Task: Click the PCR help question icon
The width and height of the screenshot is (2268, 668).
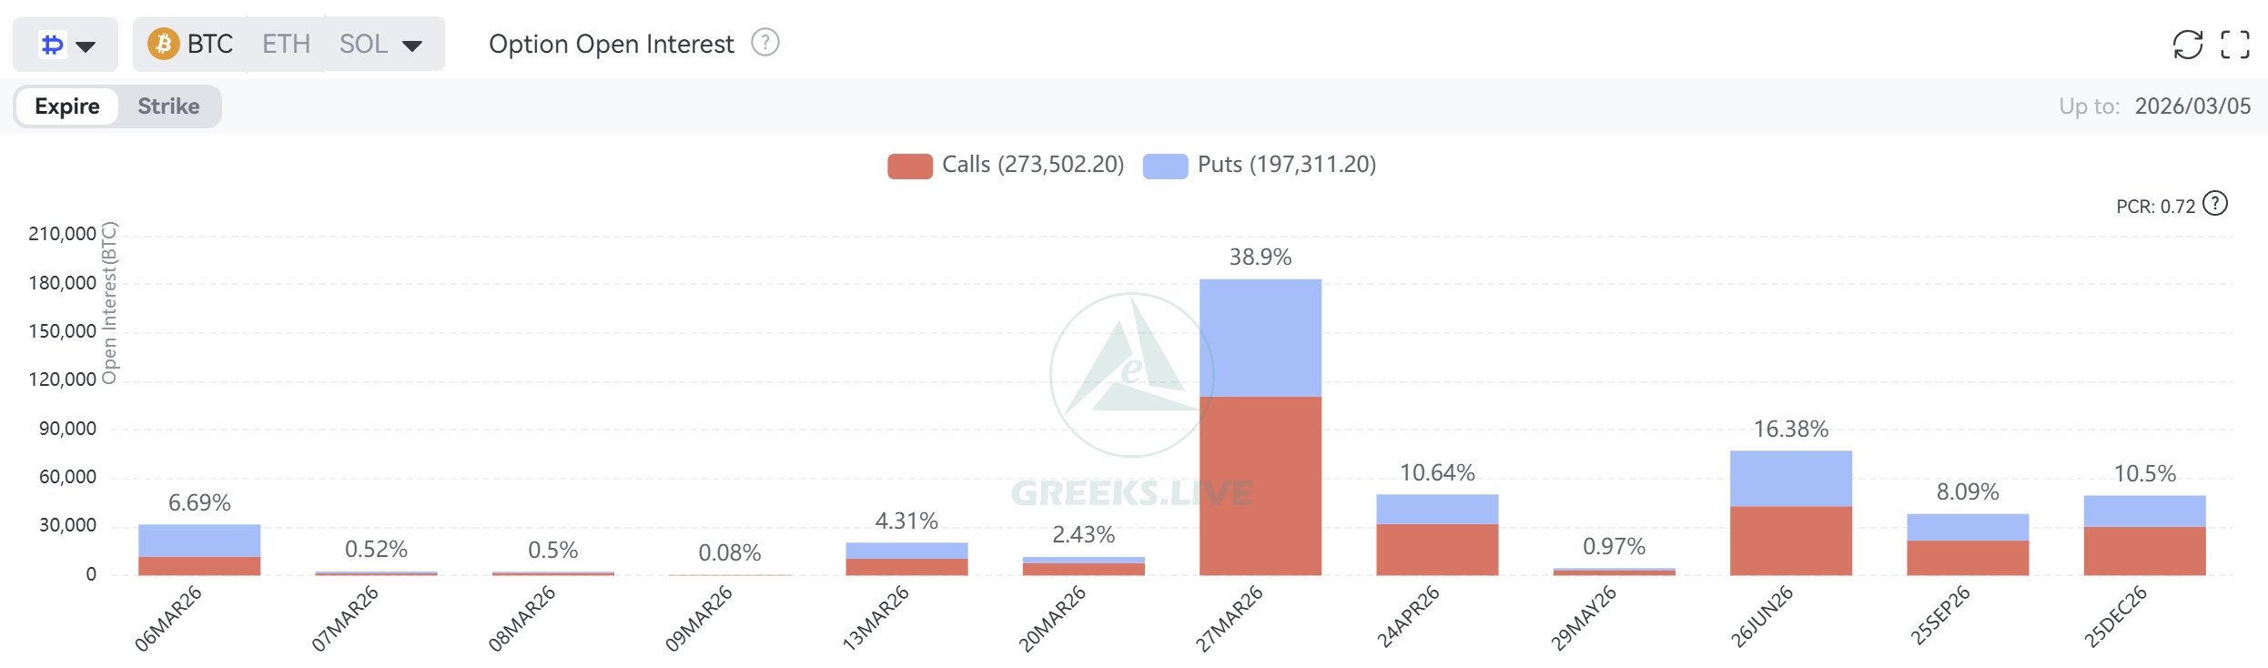Action: coord(2215,204)
